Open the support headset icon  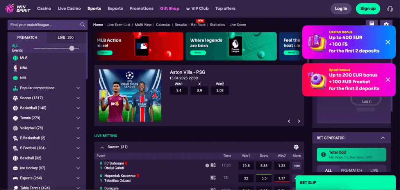(390, 9)
